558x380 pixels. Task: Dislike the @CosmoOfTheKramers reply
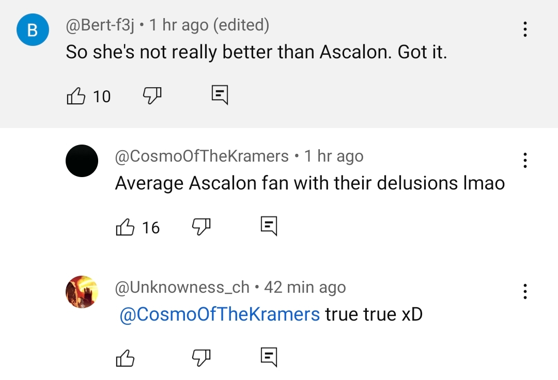pyautogui.click(x=201, y=227)
